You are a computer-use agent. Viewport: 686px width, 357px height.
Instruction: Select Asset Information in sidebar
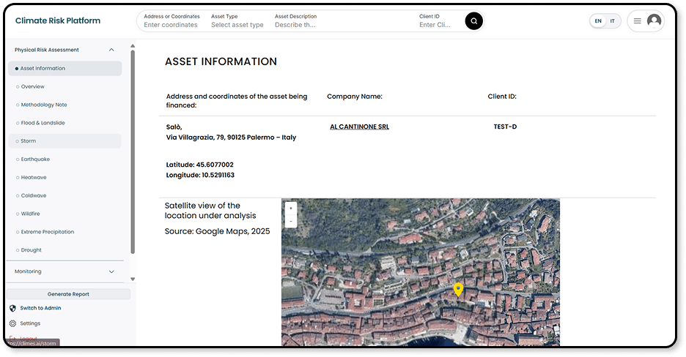click(64, 69)
